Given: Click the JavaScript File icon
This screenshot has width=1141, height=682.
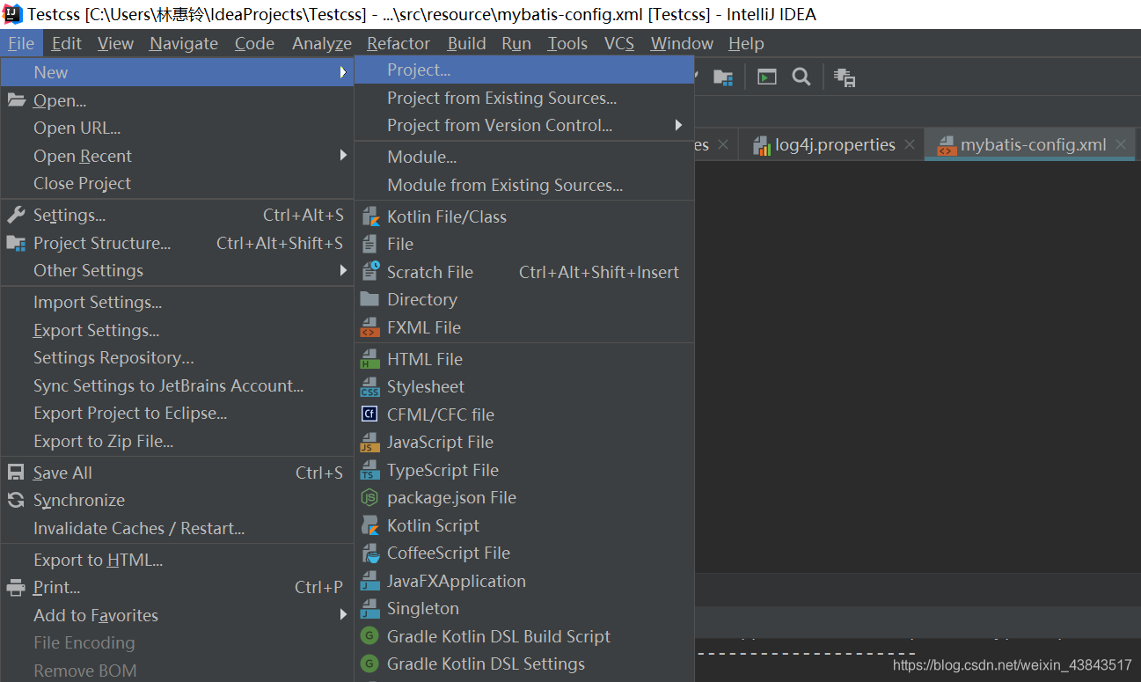Looking at the screenshot, I should [369, 442].
